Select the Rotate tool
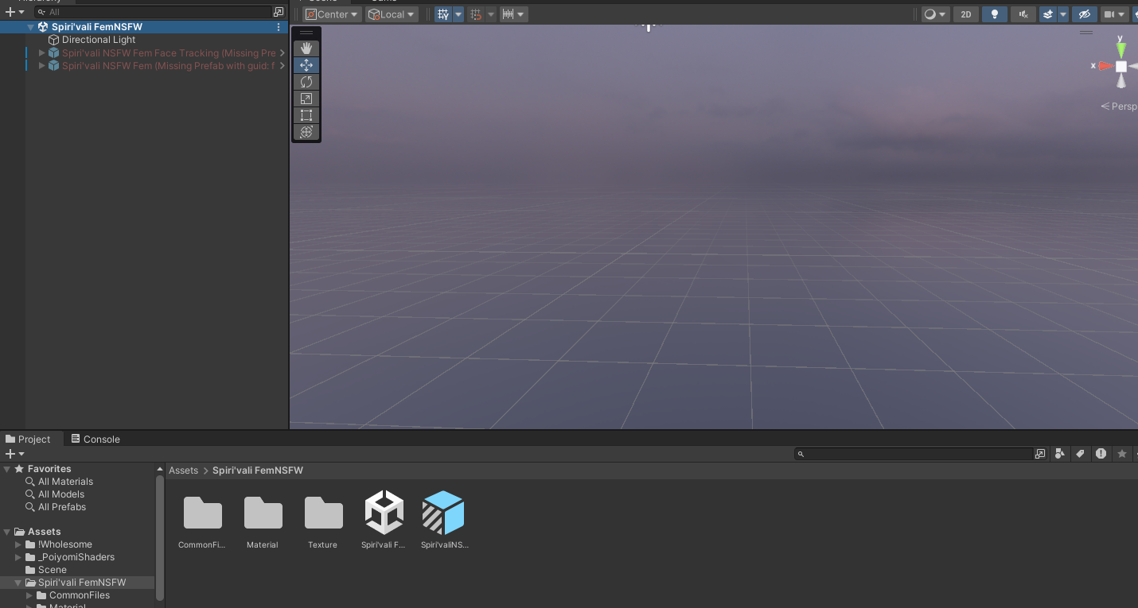Screen dimensions: 1138x608 pyautogui.click(x=306, y=82)
